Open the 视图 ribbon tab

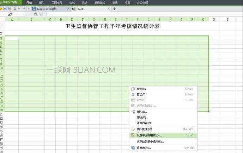coord(127,2)
